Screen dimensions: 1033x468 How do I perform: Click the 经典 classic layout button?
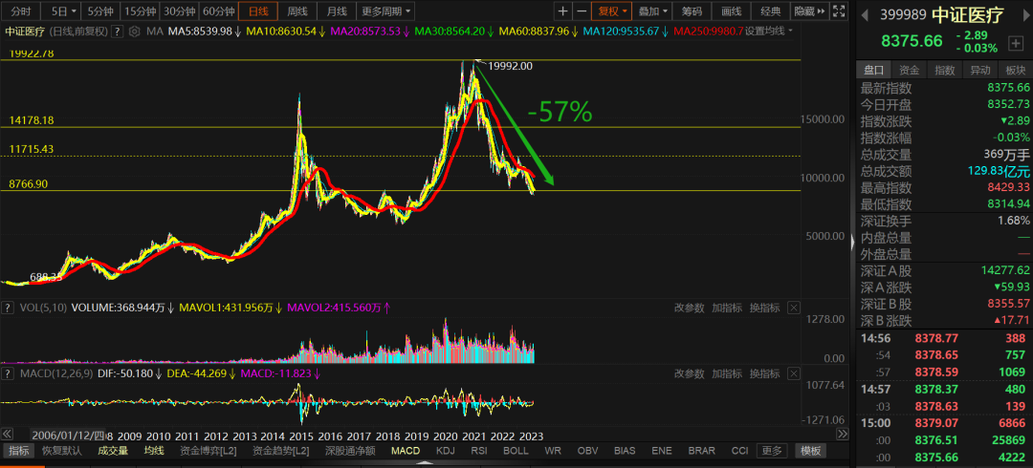tap(771, 11)
